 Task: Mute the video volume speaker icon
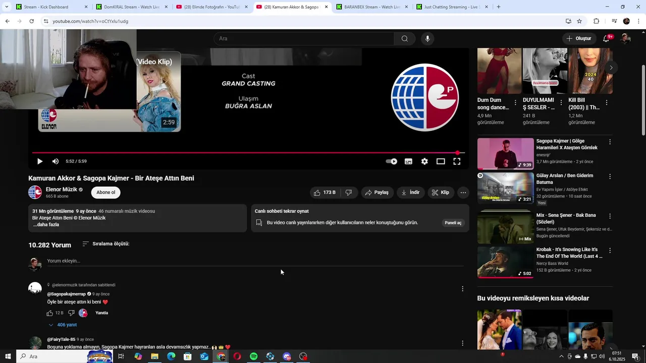56,161
